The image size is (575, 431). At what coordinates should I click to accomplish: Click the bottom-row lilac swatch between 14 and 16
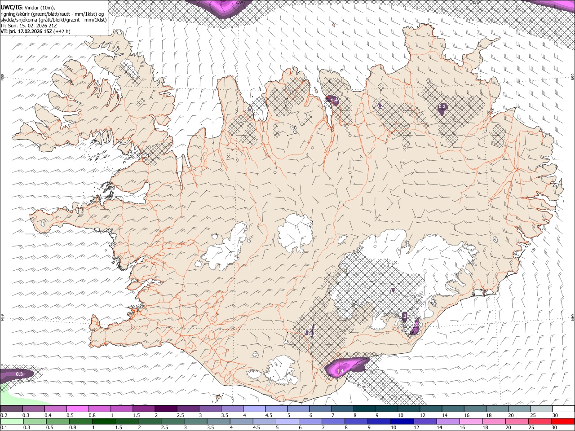(448, 422)
